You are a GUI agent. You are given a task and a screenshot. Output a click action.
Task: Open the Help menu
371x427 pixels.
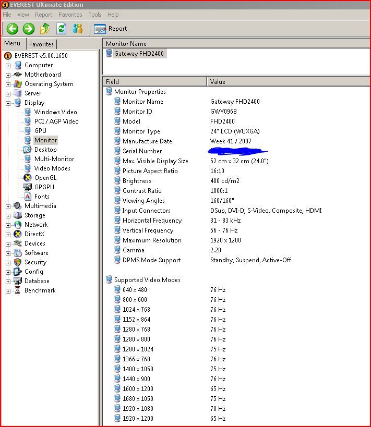tap(113, 15)
